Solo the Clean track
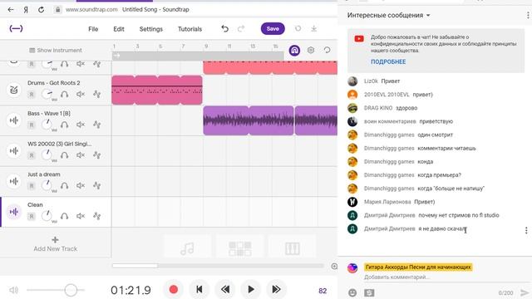The height and width of the screenshot is (299, 532). coord(65,216)
